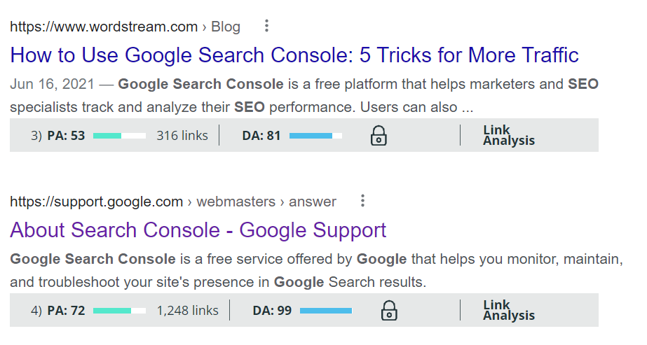This screenshot has height=345, width=647.
Task: Click the www.wordstream.com URL breadcrumb
Action: (x=104, y=27)
